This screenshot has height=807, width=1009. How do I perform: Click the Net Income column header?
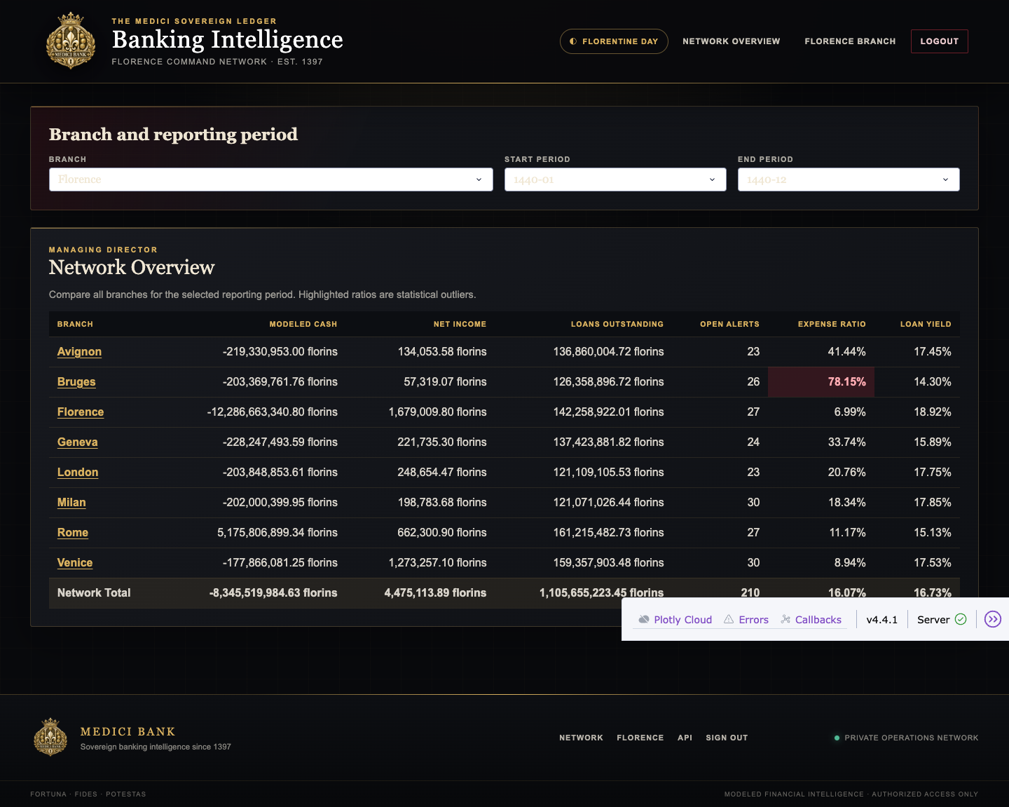point(460,324)
